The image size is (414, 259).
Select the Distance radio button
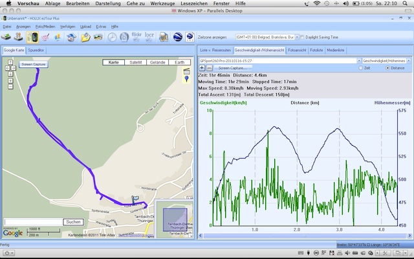click(x=387, y=67)
